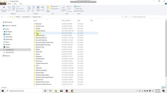
Task: Click the Help question mark icon
Action: [166, 4]
